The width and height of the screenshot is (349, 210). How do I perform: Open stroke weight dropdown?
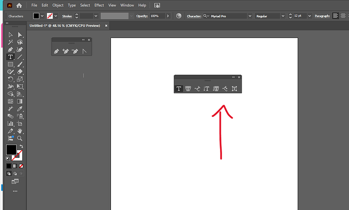pyautogui.click(x=96, y=16)
